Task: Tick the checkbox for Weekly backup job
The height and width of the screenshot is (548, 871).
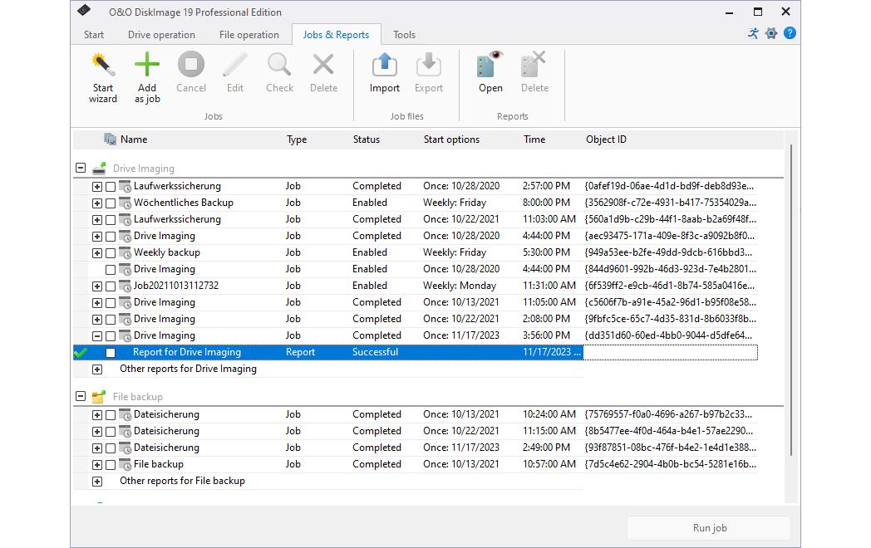Action: click(111, 253)
